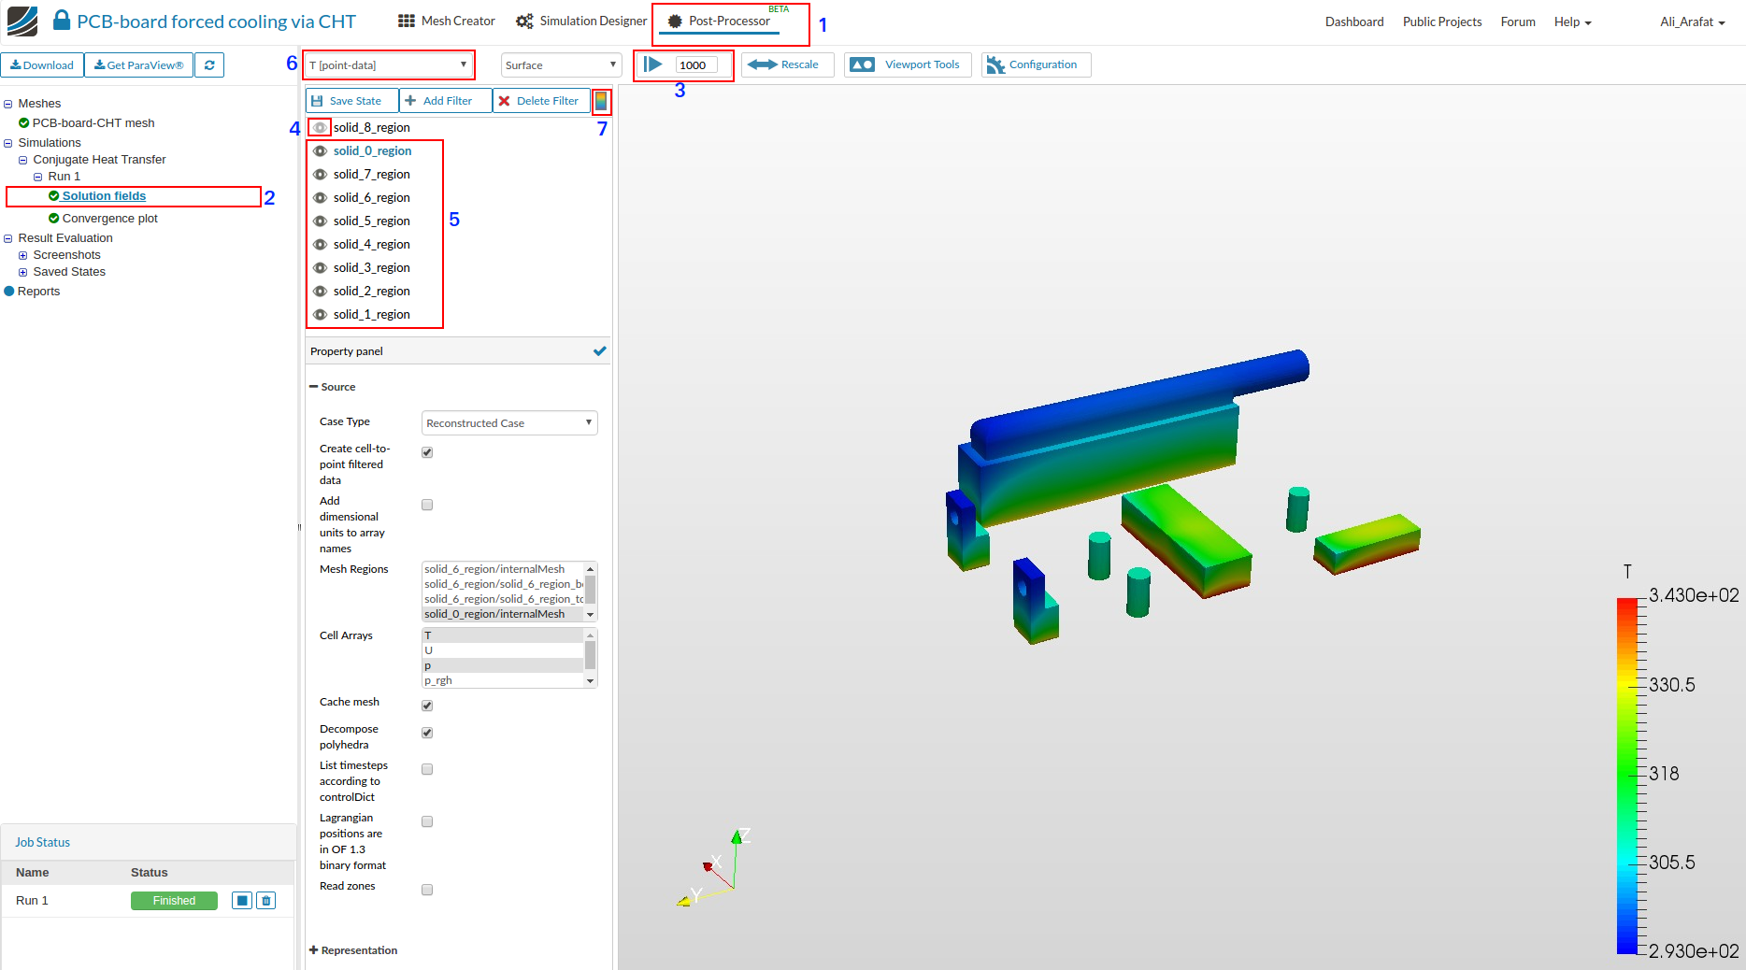Image resolution: width=1746 pixels, height=970 pixels.
Task: Switch to the Mesh Creator tab
Action: pyautogui.click(x=447, y=21)
